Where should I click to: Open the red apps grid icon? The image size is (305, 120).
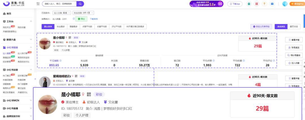(256, 4)
